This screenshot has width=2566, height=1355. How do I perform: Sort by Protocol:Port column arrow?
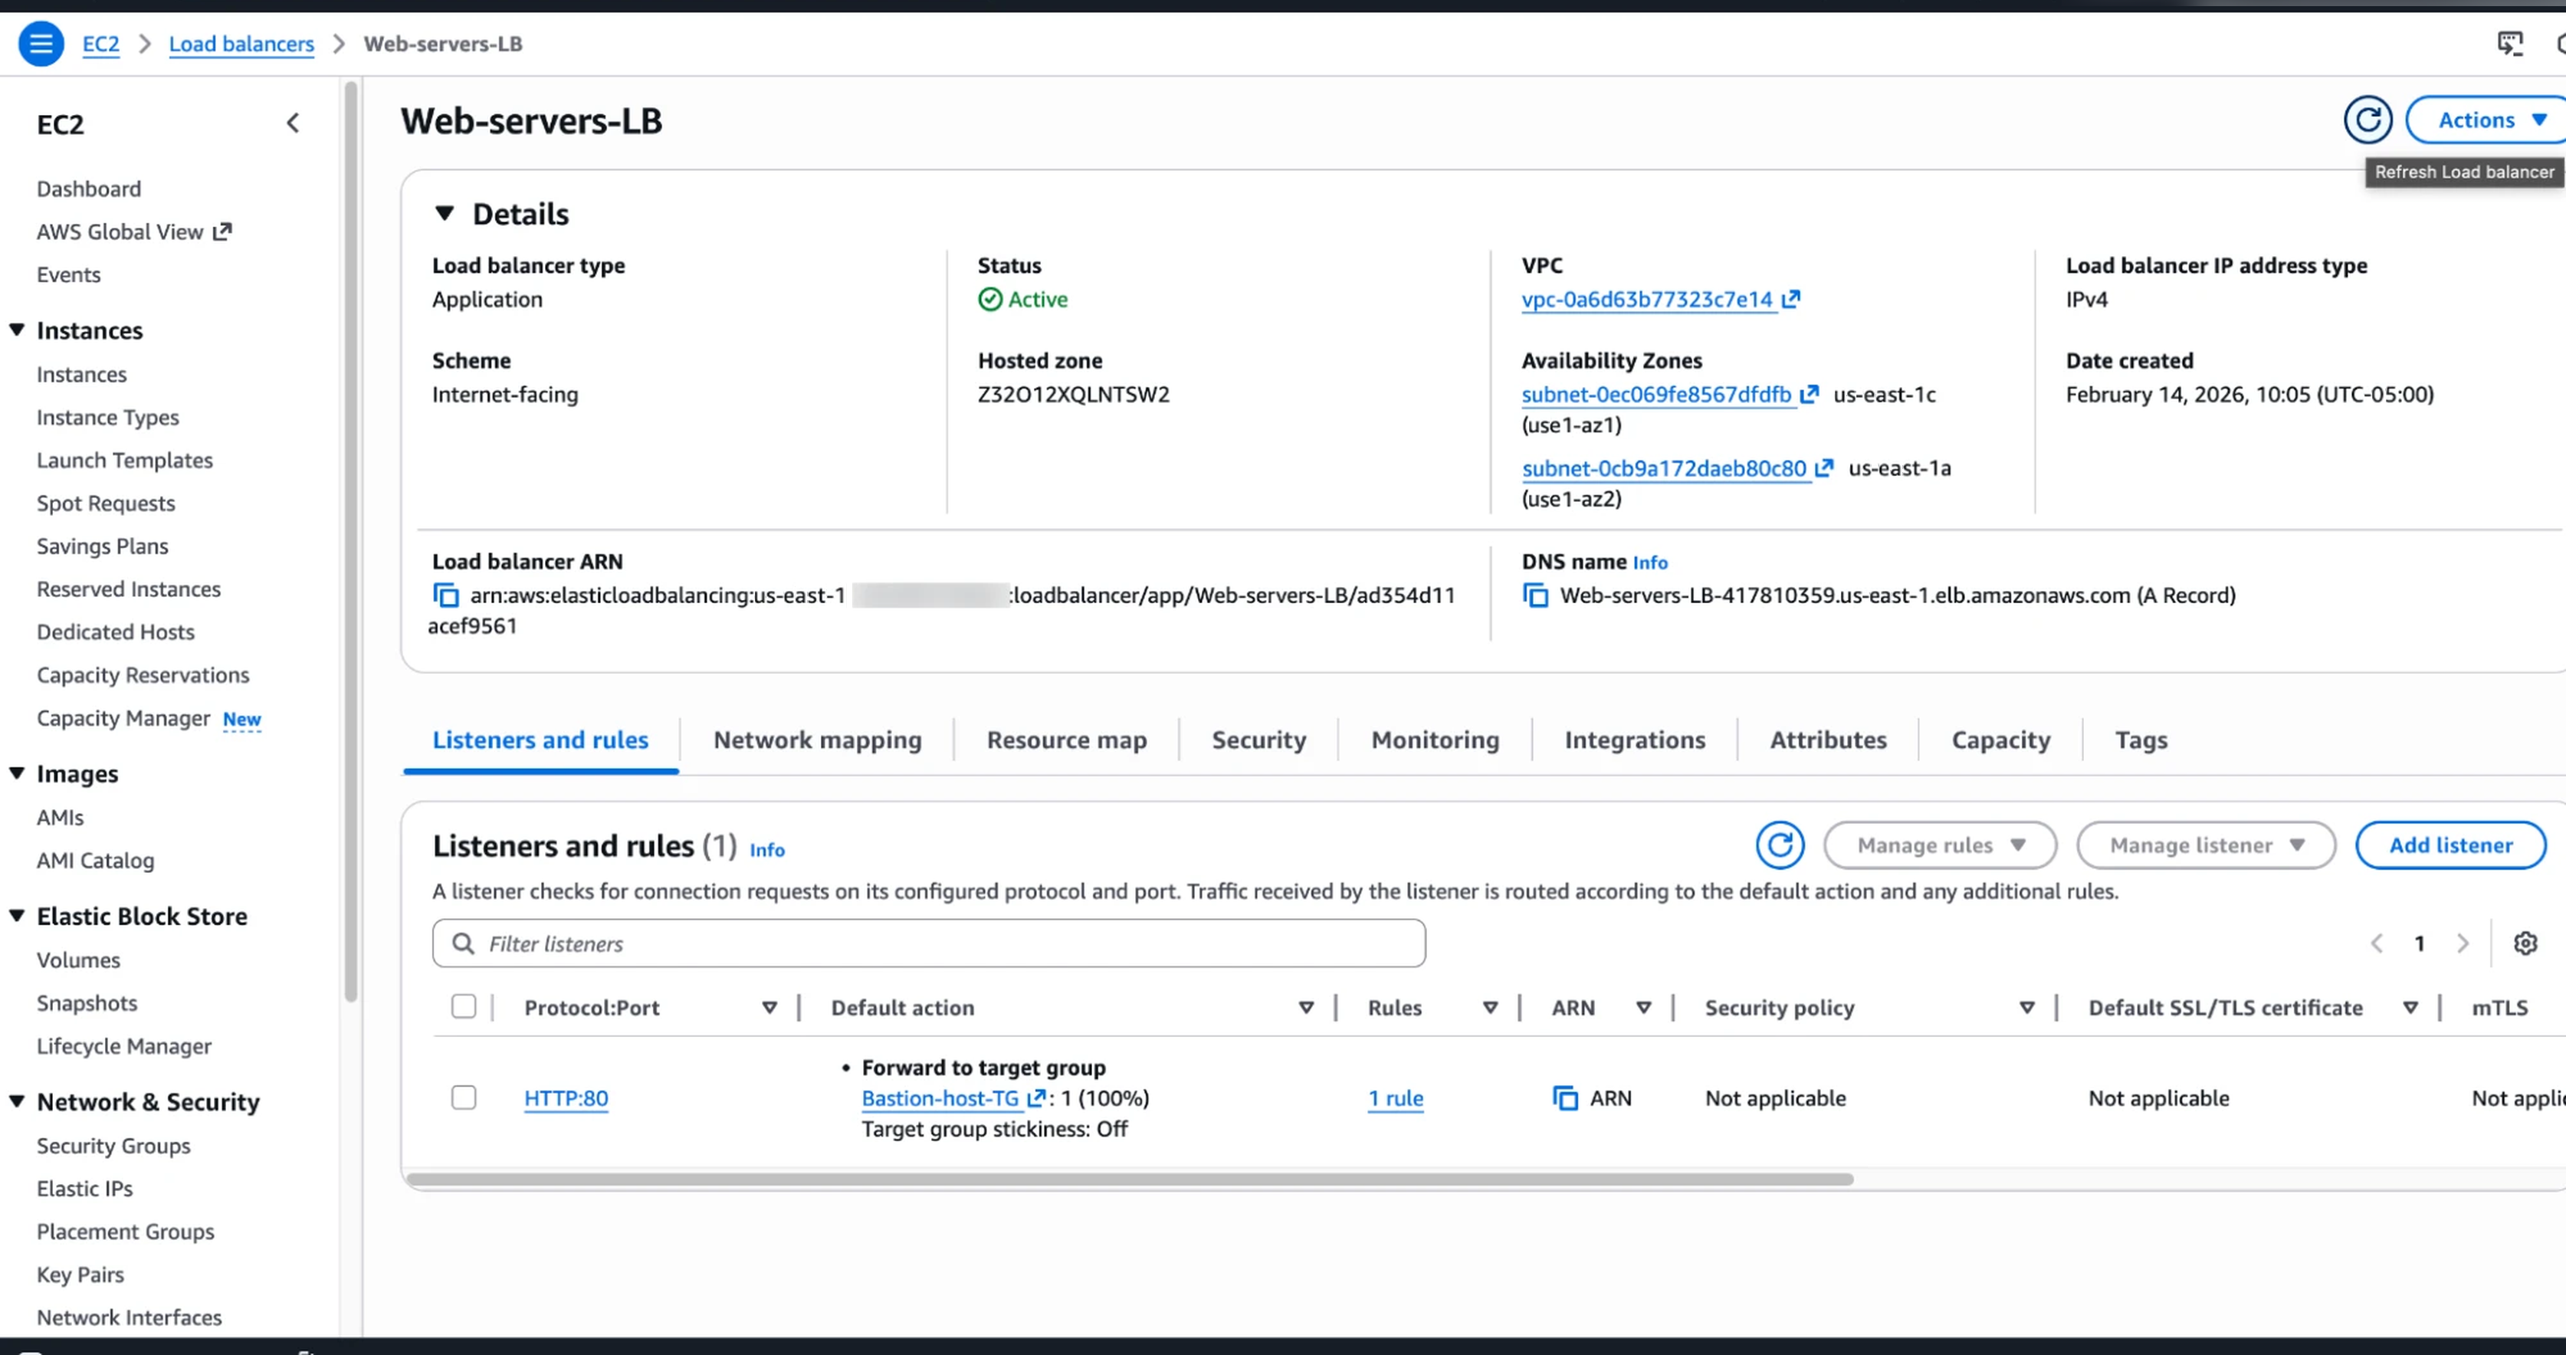point(769,1007)
